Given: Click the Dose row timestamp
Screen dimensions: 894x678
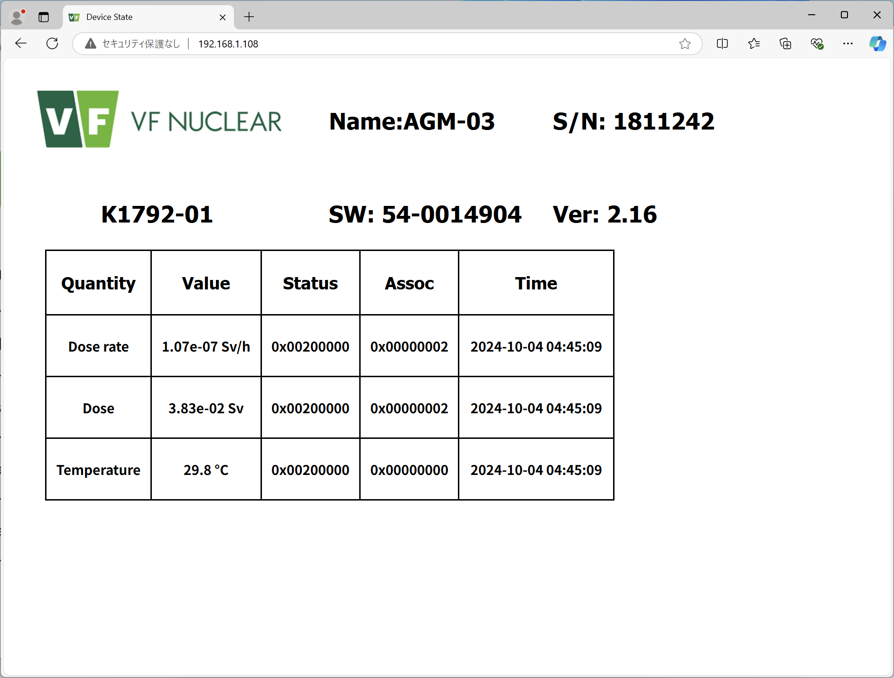Looking at the screenshot, I should point(536,409).
